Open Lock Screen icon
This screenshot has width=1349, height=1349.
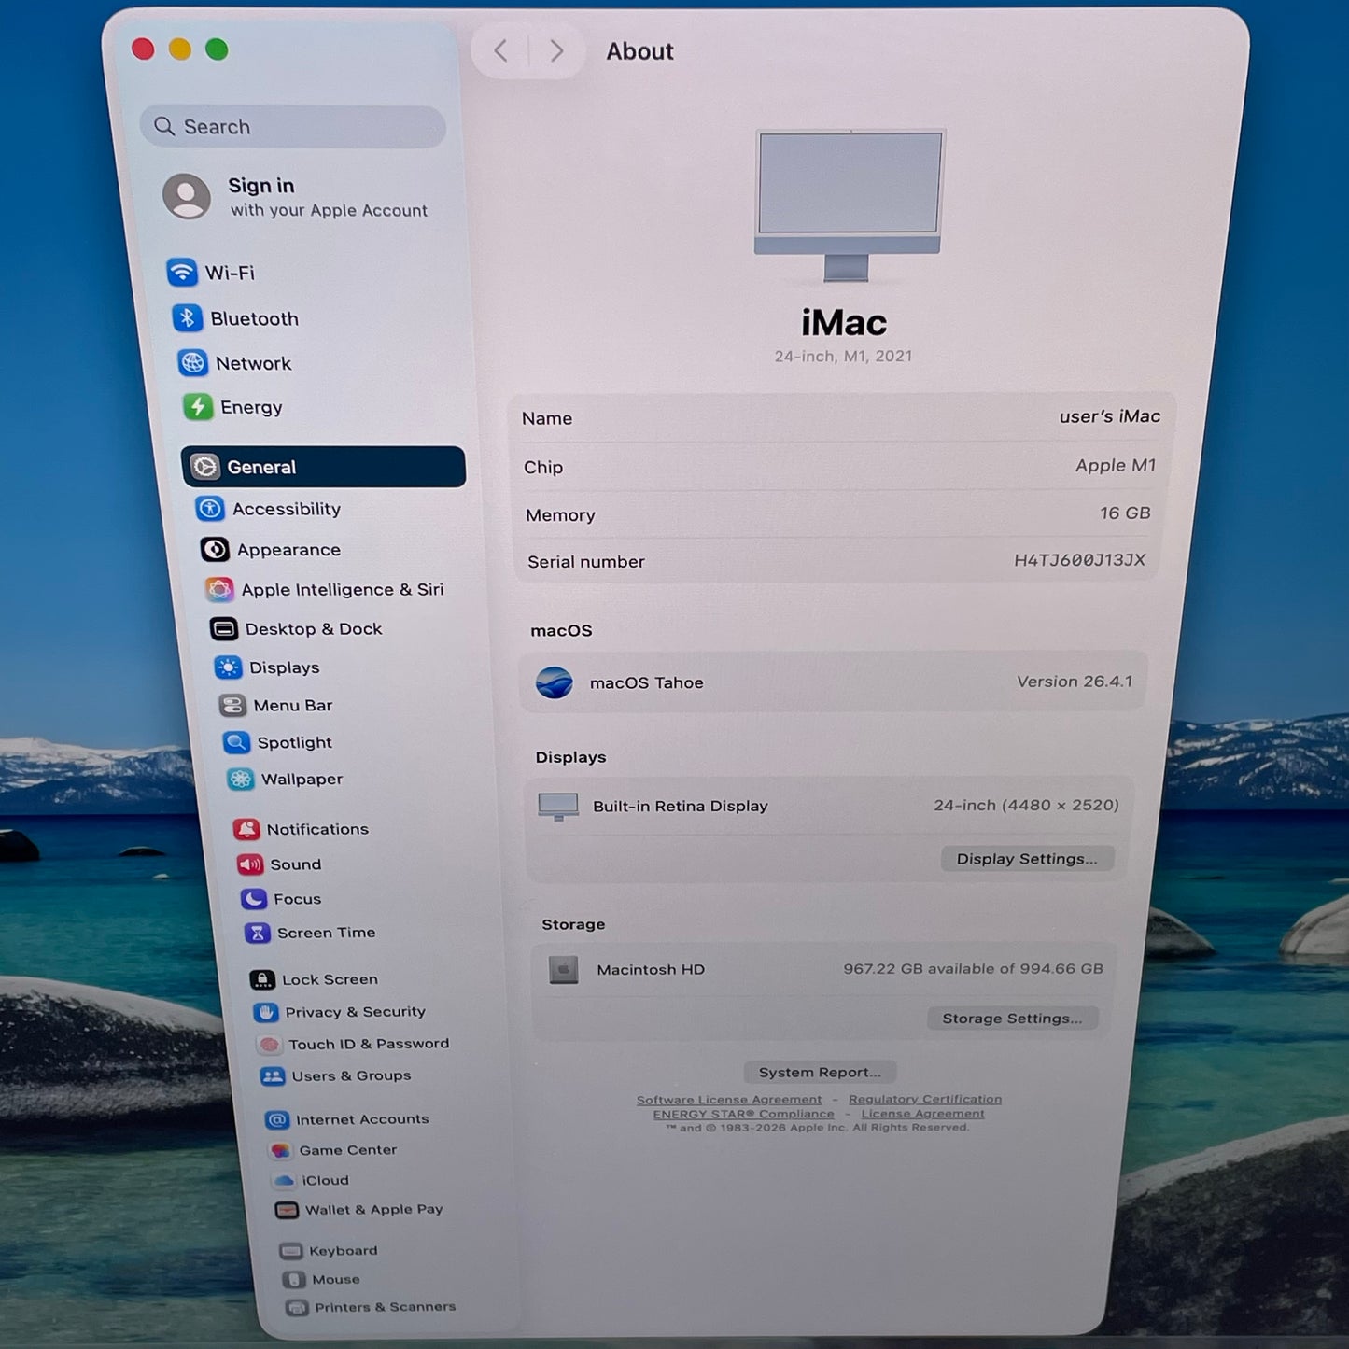pos(262,979)
